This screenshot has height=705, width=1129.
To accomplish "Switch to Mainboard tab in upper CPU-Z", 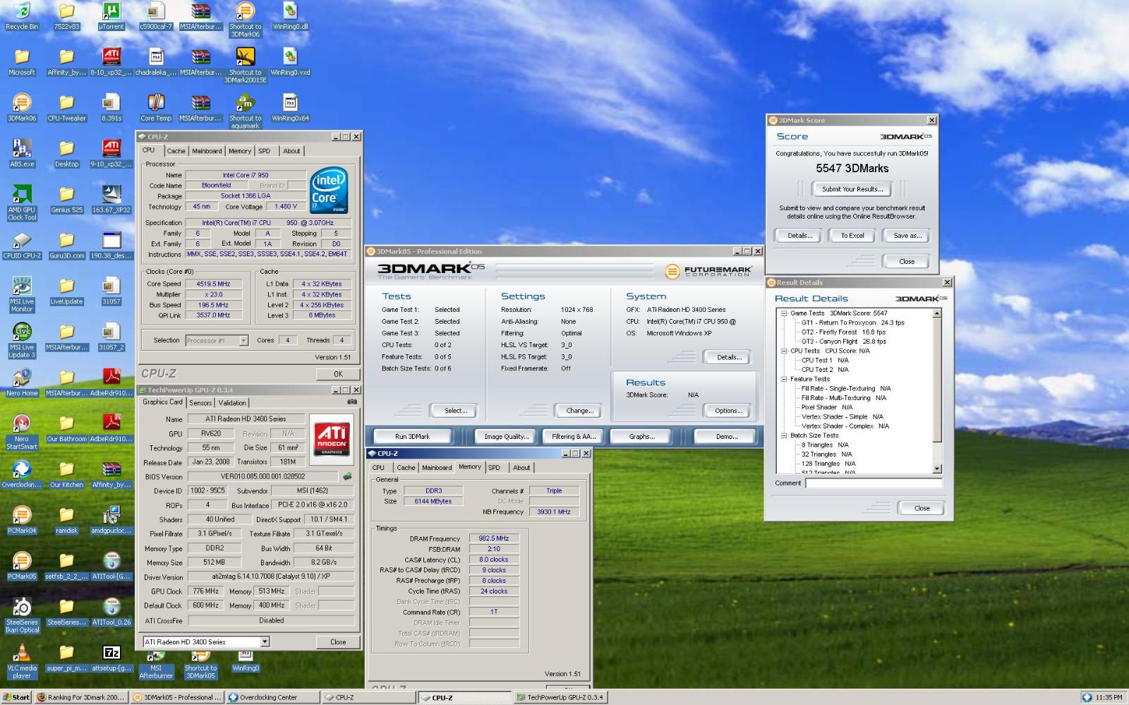I will pos(207,151).
